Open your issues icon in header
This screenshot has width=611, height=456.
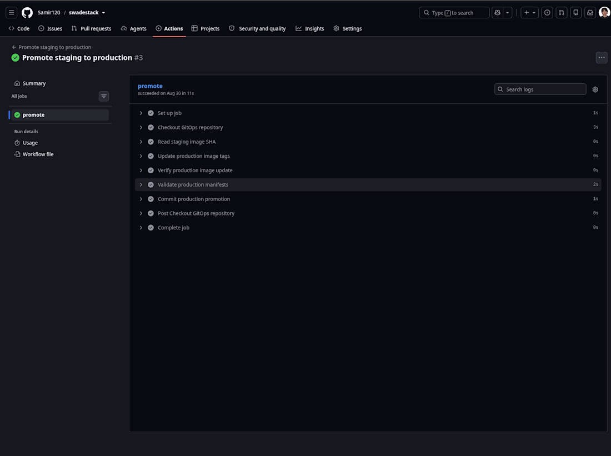click(x=547, y=12)
